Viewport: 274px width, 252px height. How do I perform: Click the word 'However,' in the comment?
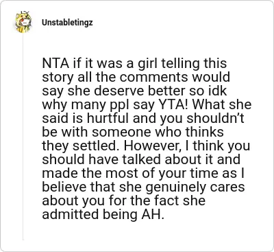[x=153, y=146]
